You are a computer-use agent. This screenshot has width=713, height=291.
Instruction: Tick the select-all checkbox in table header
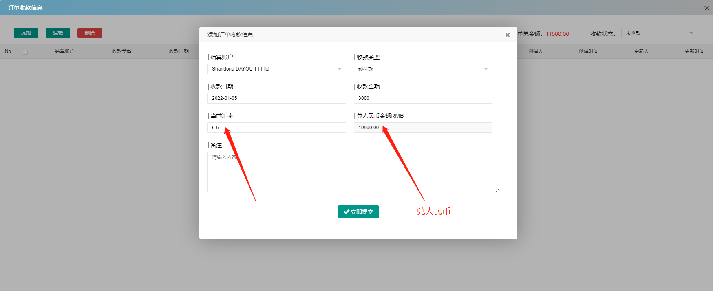(25, 52)
